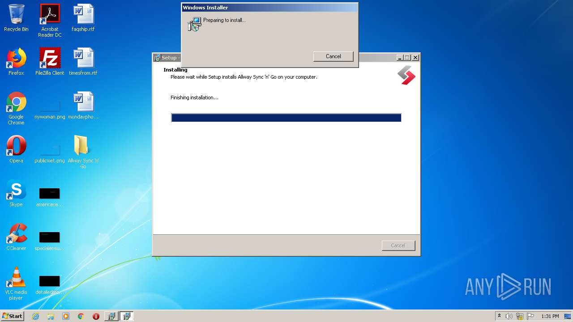Select the CCleaner desktop shortcut
The width and height of the screenshot is (573, 322).
[x=16, y=237]
